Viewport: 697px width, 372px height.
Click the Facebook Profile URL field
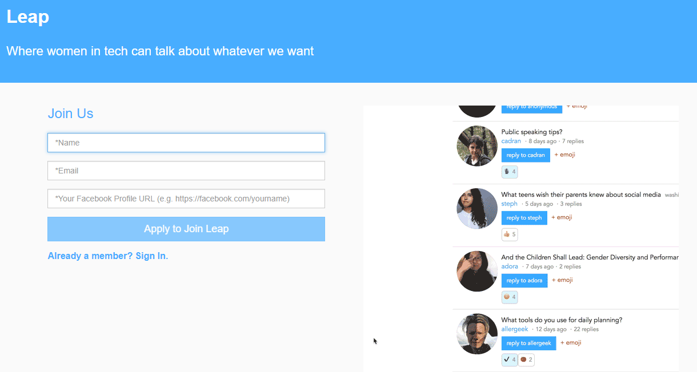pyautogui.click(x=186, y=199)
